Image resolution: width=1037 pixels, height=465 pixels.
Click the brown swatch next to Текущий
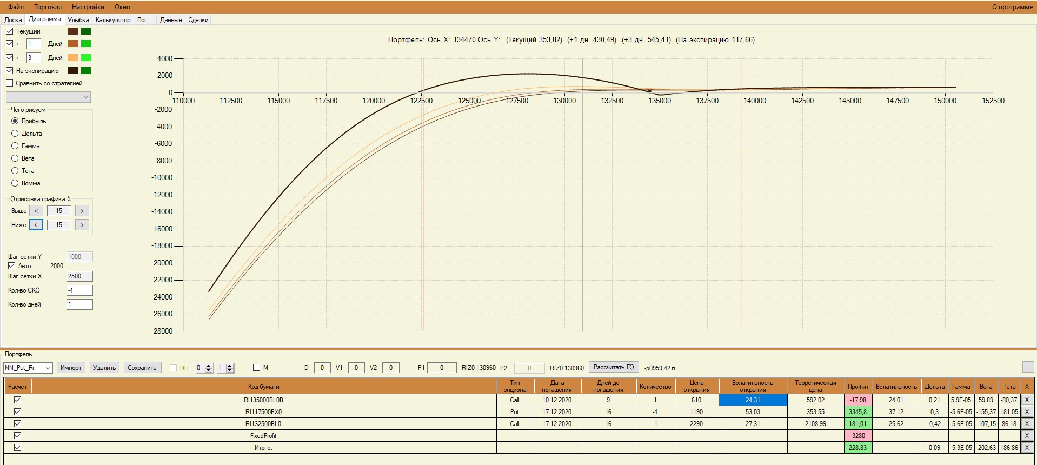(x=73, y=31)
